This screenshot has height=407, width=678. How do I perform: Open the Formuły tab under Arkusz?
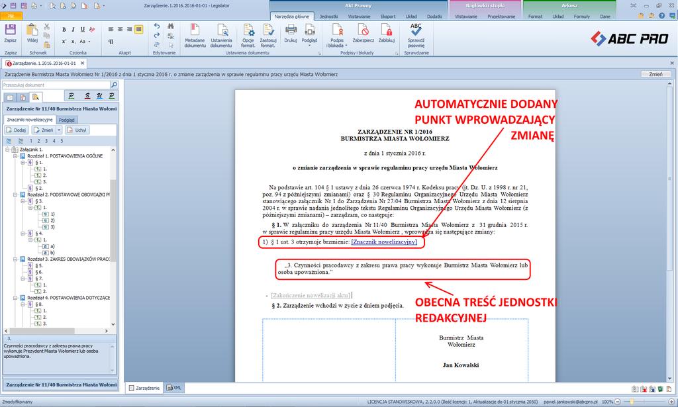pos(581,17)
